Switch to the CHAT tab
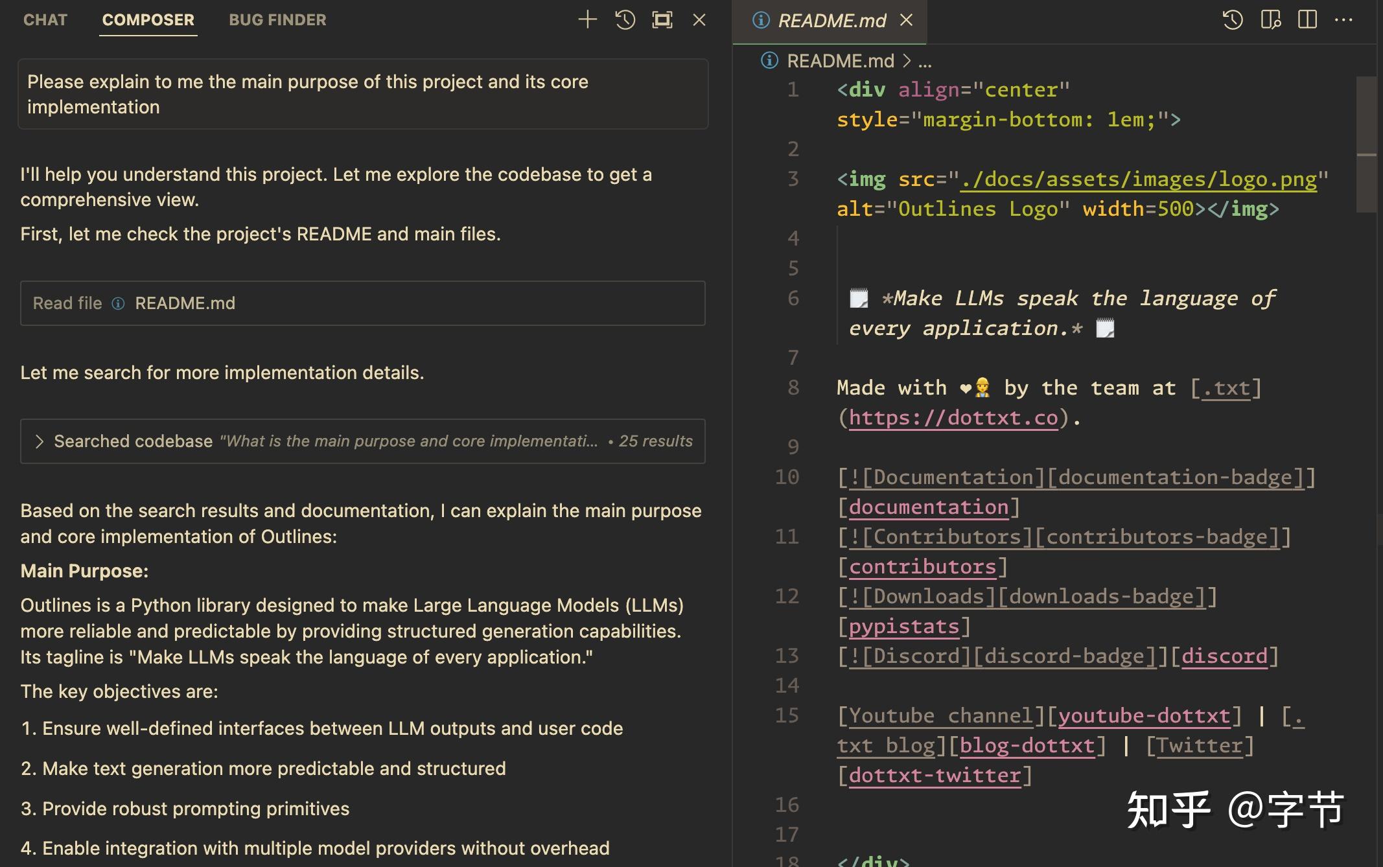1383x867 pixels. (45, 19)
